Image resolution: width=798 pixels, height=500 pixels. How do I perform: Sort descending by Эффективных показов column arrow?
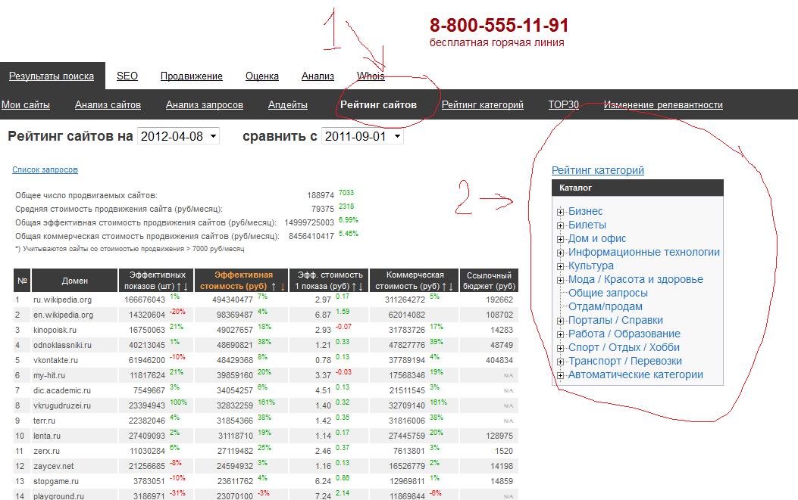[186, 287]
